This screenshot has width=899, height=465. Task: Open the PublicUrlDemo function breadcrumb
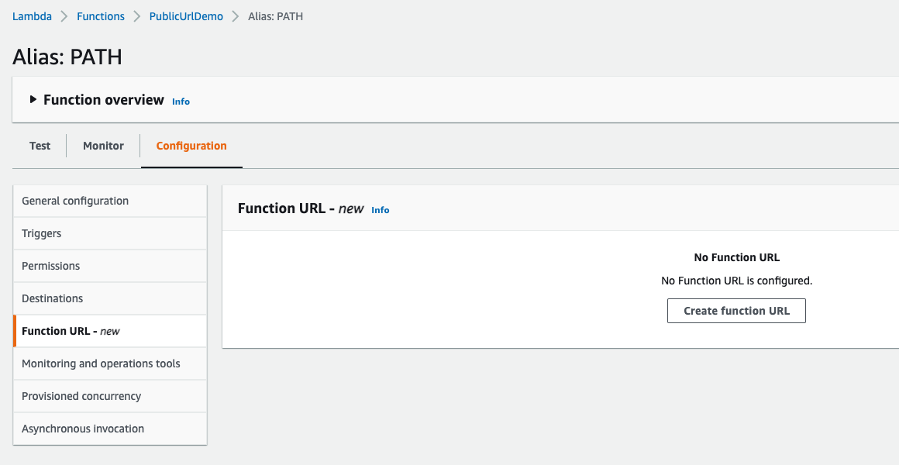(x=185, y=15)
